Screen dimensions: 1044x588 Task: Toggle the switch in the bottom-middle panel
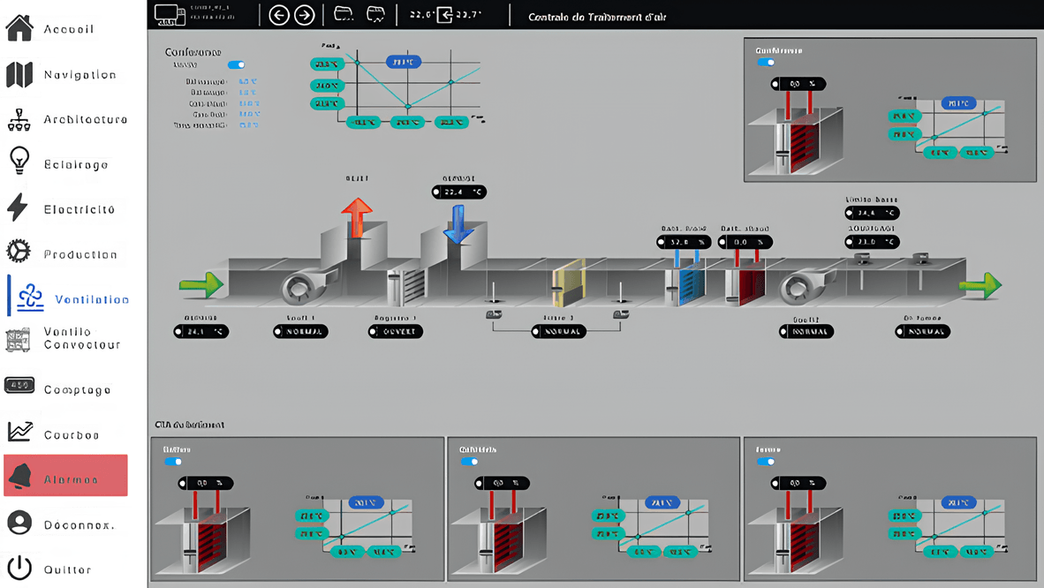click(469, 461)
